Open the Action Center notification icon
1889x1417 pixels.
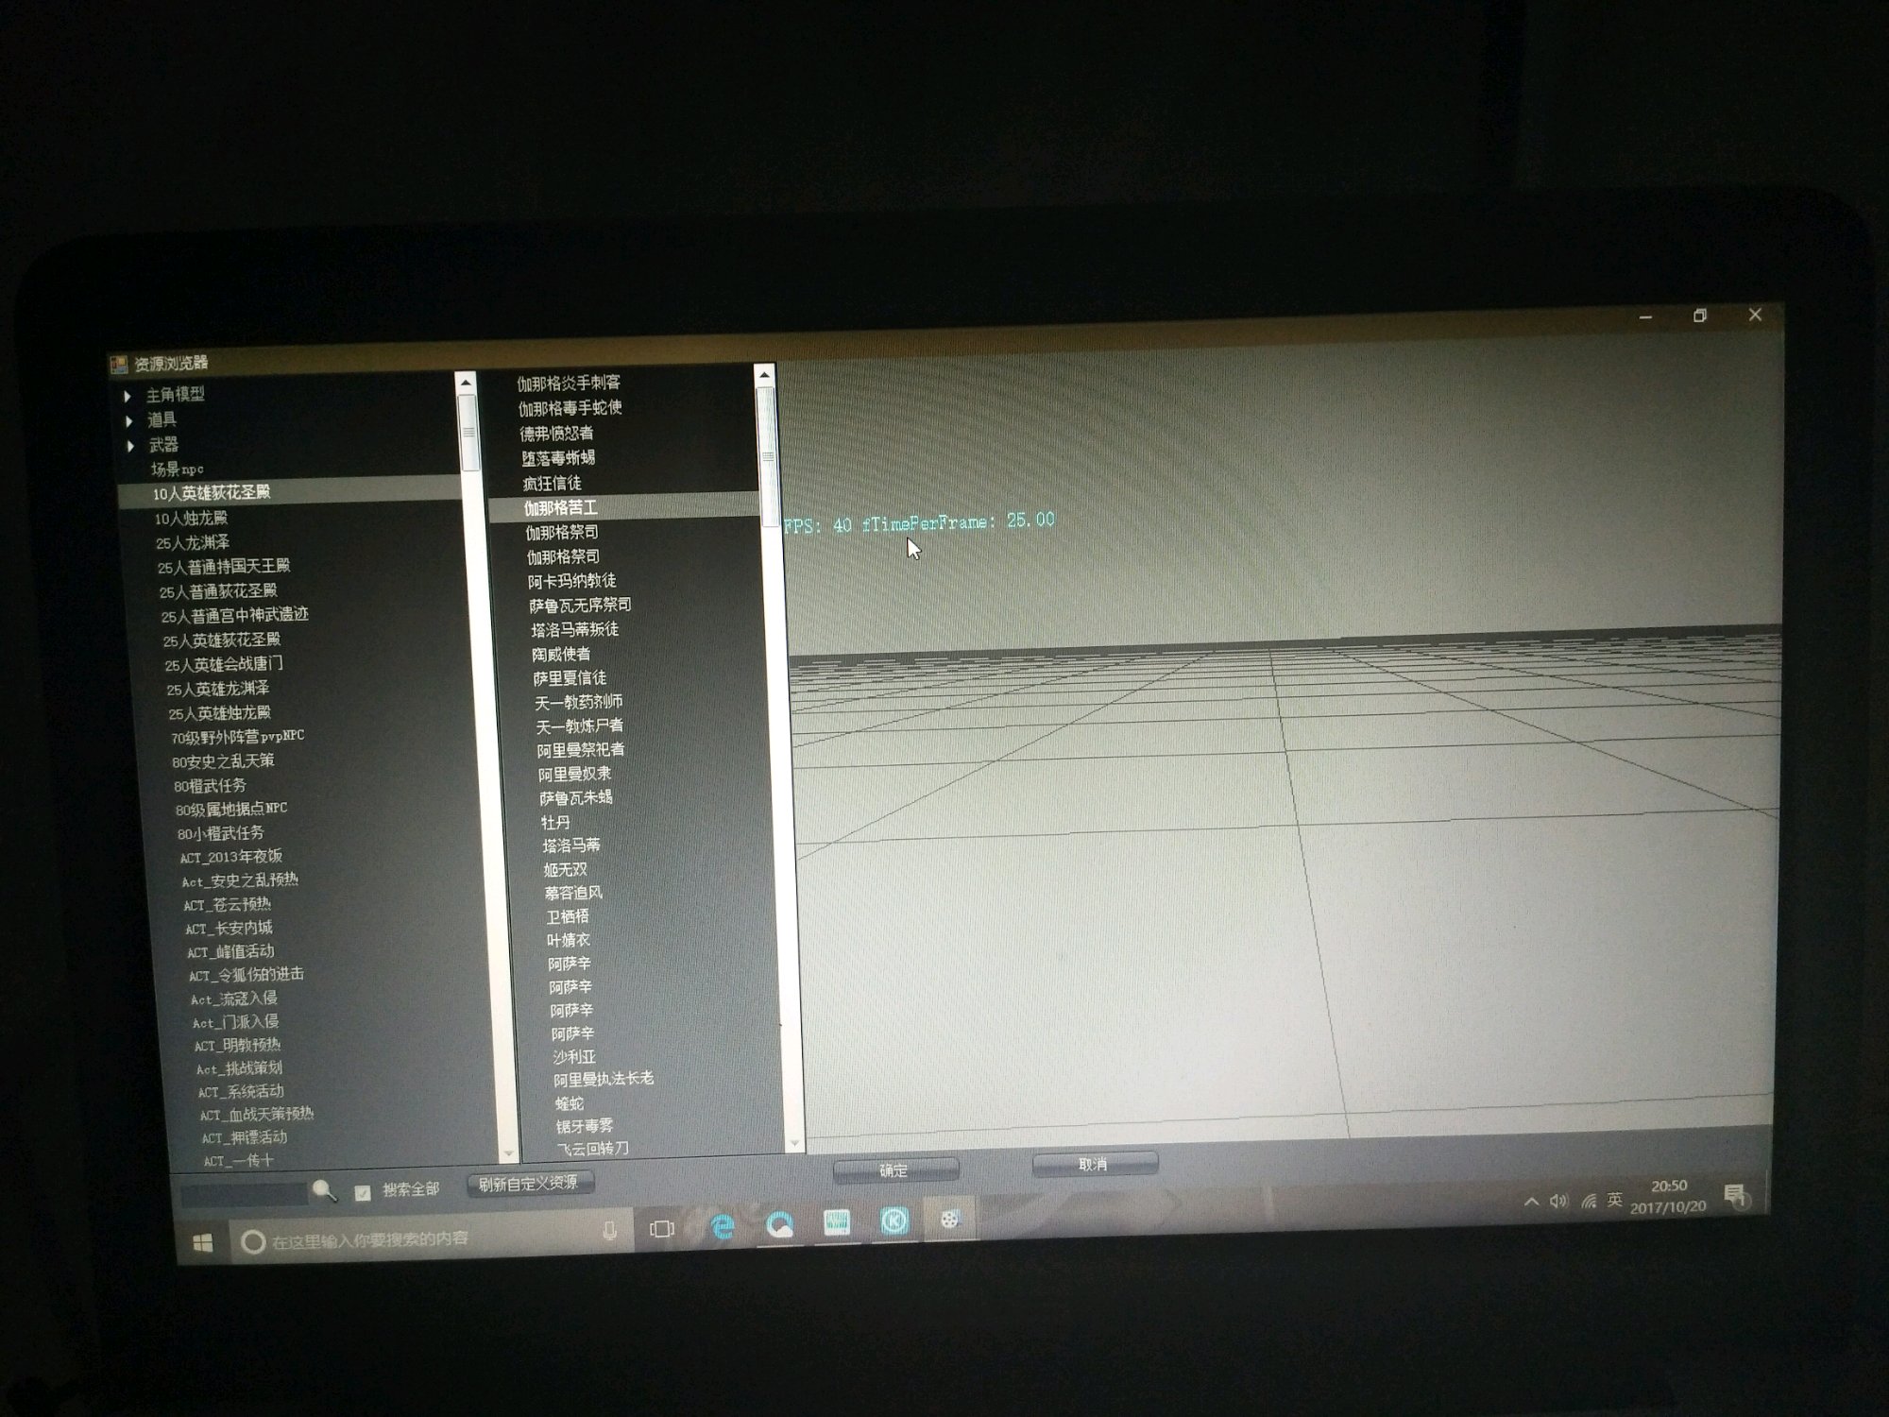tap(1735, 1195)
